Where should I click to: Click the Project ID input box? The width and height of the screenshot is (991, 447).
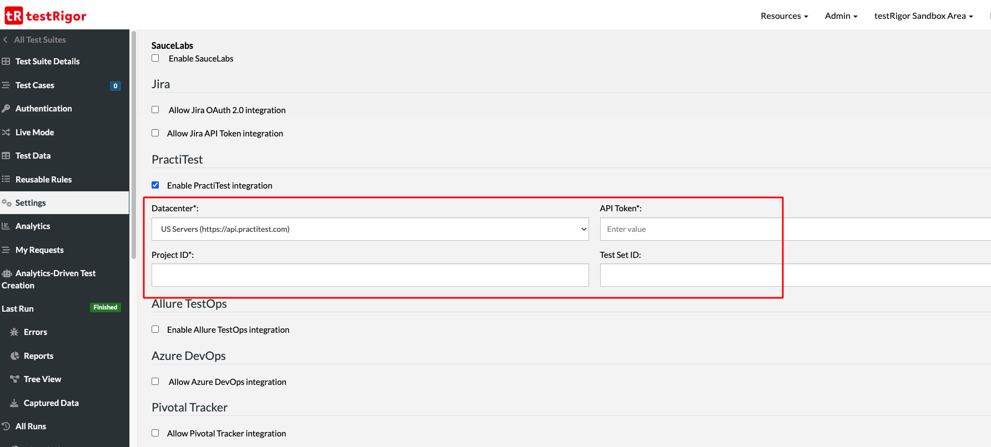(x=370, y=275)
